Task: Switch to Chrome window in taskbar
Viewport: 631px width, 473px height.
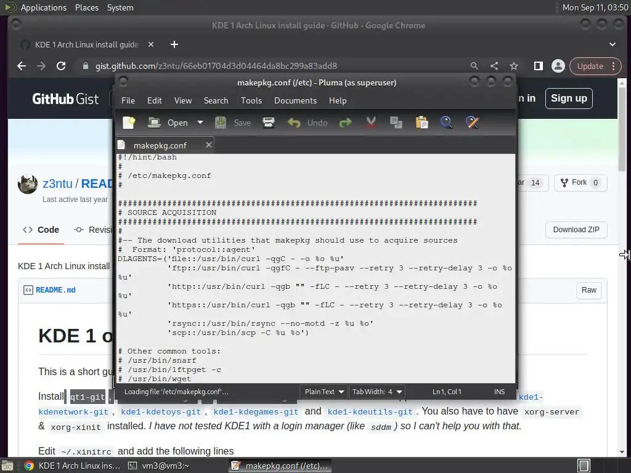Action: pos(73,466)
